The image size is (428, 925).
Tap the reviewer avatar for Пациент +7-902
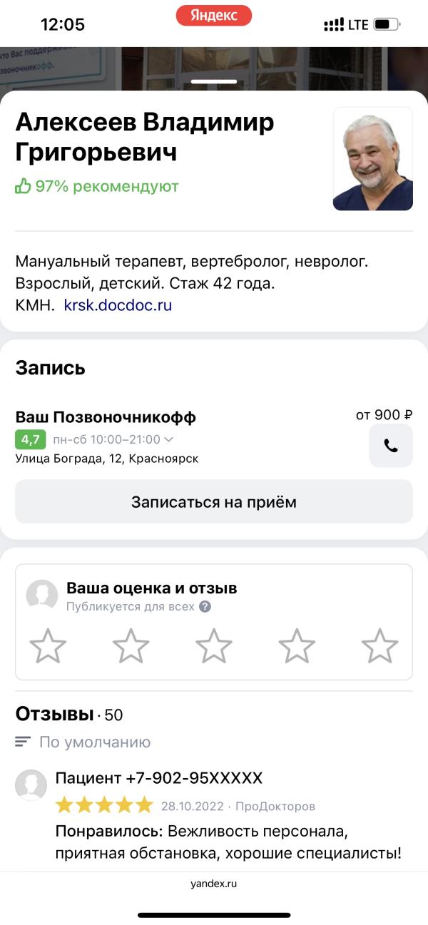31,785
